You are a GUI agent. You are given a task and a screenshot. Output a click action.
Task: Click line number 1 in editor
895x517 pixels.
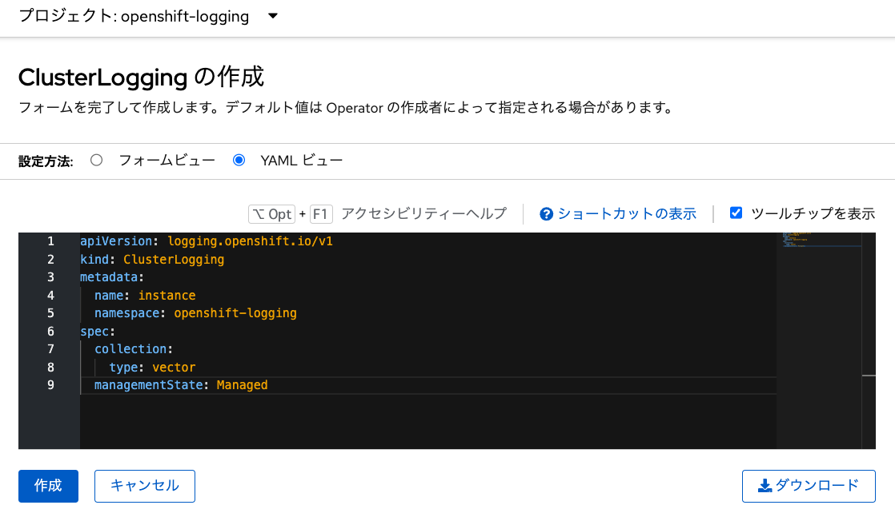(x=50, y=241)
